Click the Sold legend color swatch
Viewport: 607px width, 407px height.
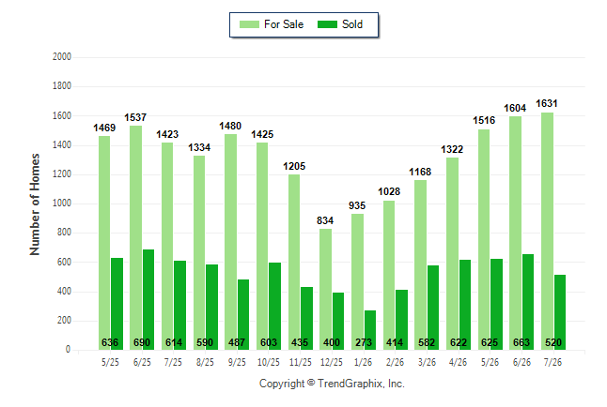point(327,24)
